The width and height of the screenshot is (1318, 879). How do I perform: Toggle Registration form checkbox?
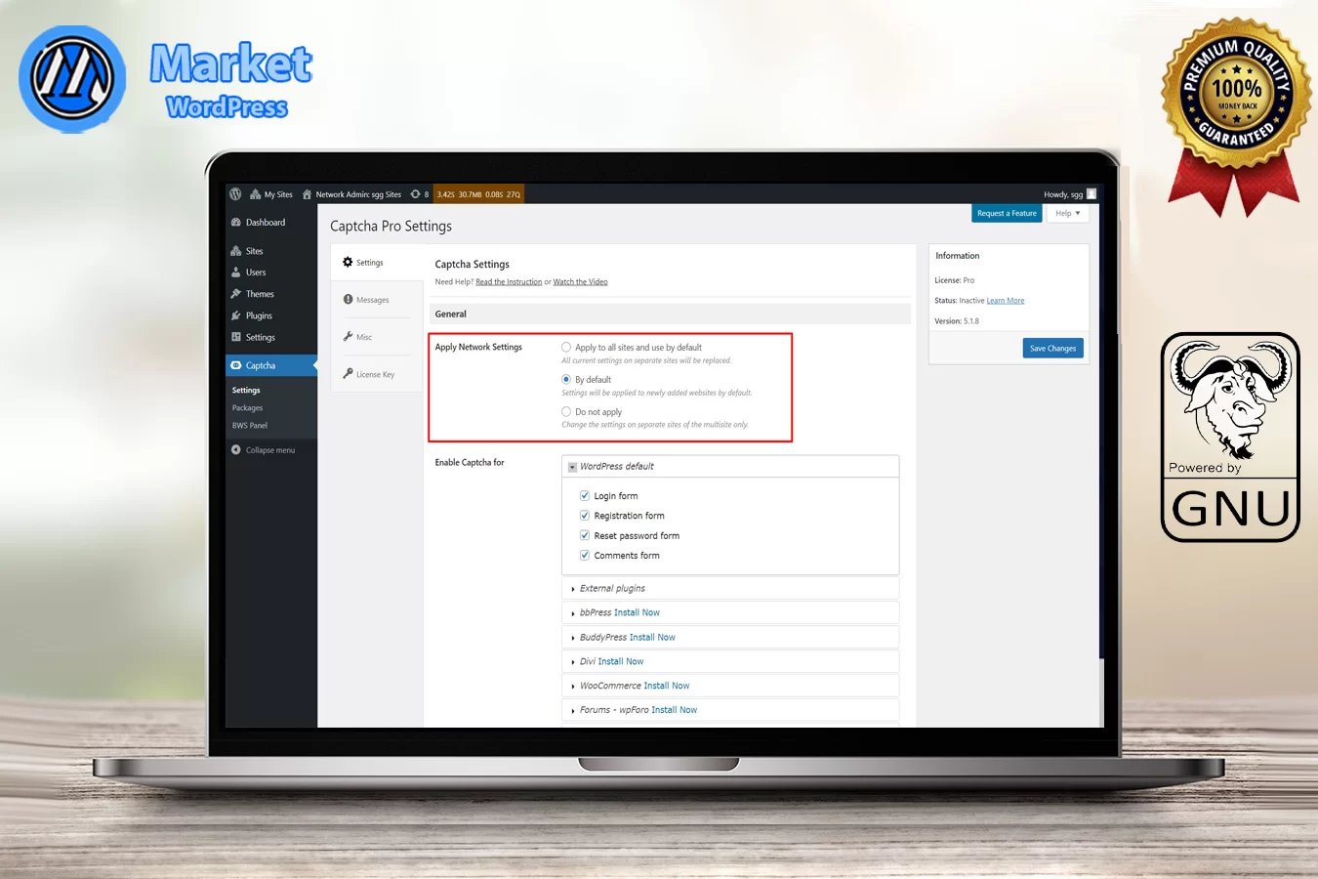tap(585, 515)
